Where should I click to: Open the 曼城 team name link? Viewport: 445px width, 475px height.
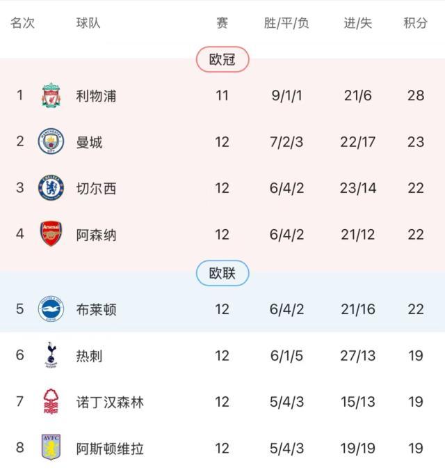[89, 142]
